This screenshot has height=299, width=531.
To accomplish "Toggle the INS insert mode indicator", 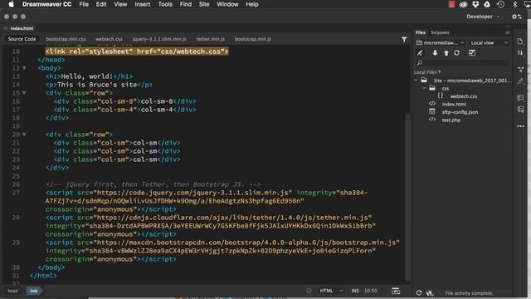I will click(x=355, y=291).
